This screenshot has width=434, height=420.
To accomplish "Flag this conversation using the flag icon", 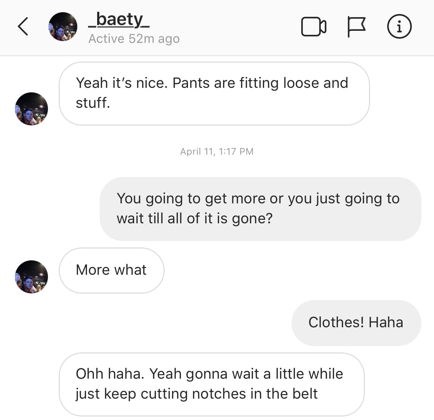I will [356, 27].
